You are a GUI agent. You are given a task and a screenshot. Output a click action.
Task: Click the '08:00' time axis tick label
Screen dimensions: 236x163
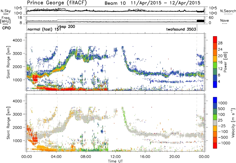tap(86, 157)
